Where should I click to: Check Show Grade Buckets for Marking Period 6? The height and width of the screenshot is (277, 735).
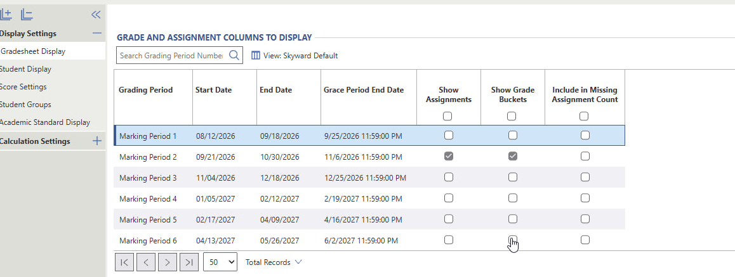(x=513, y=240)
